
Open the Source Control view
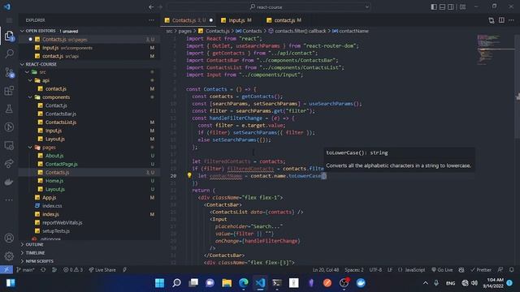point(9,72)
